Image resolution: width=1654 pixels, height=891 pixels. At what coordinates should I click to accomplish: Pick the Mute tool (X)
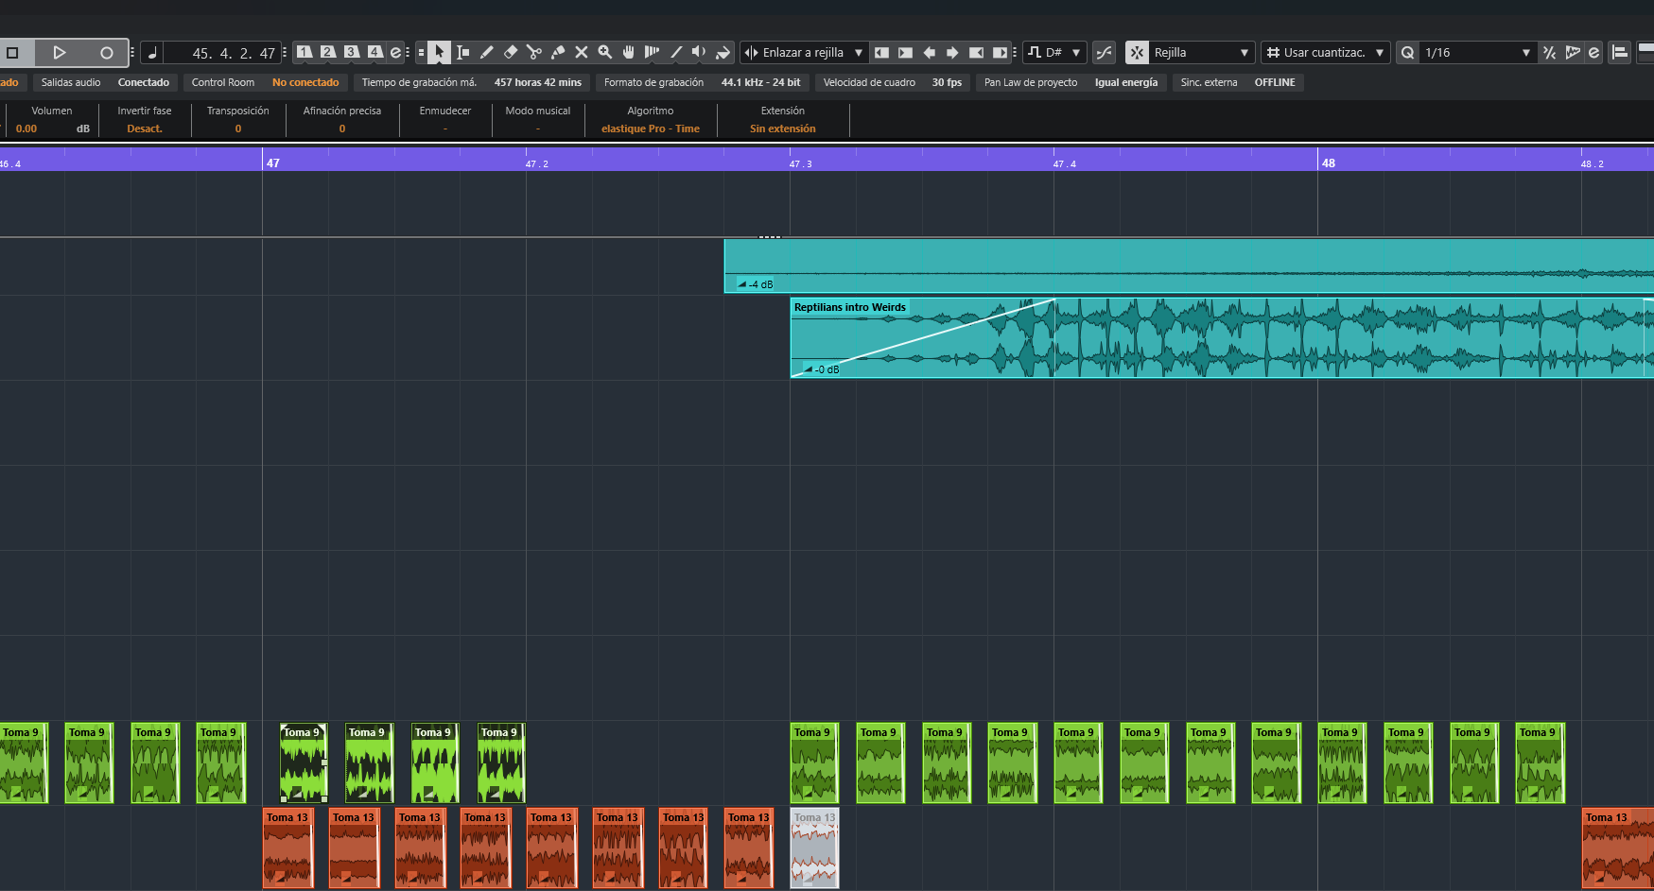pos(582,53)
